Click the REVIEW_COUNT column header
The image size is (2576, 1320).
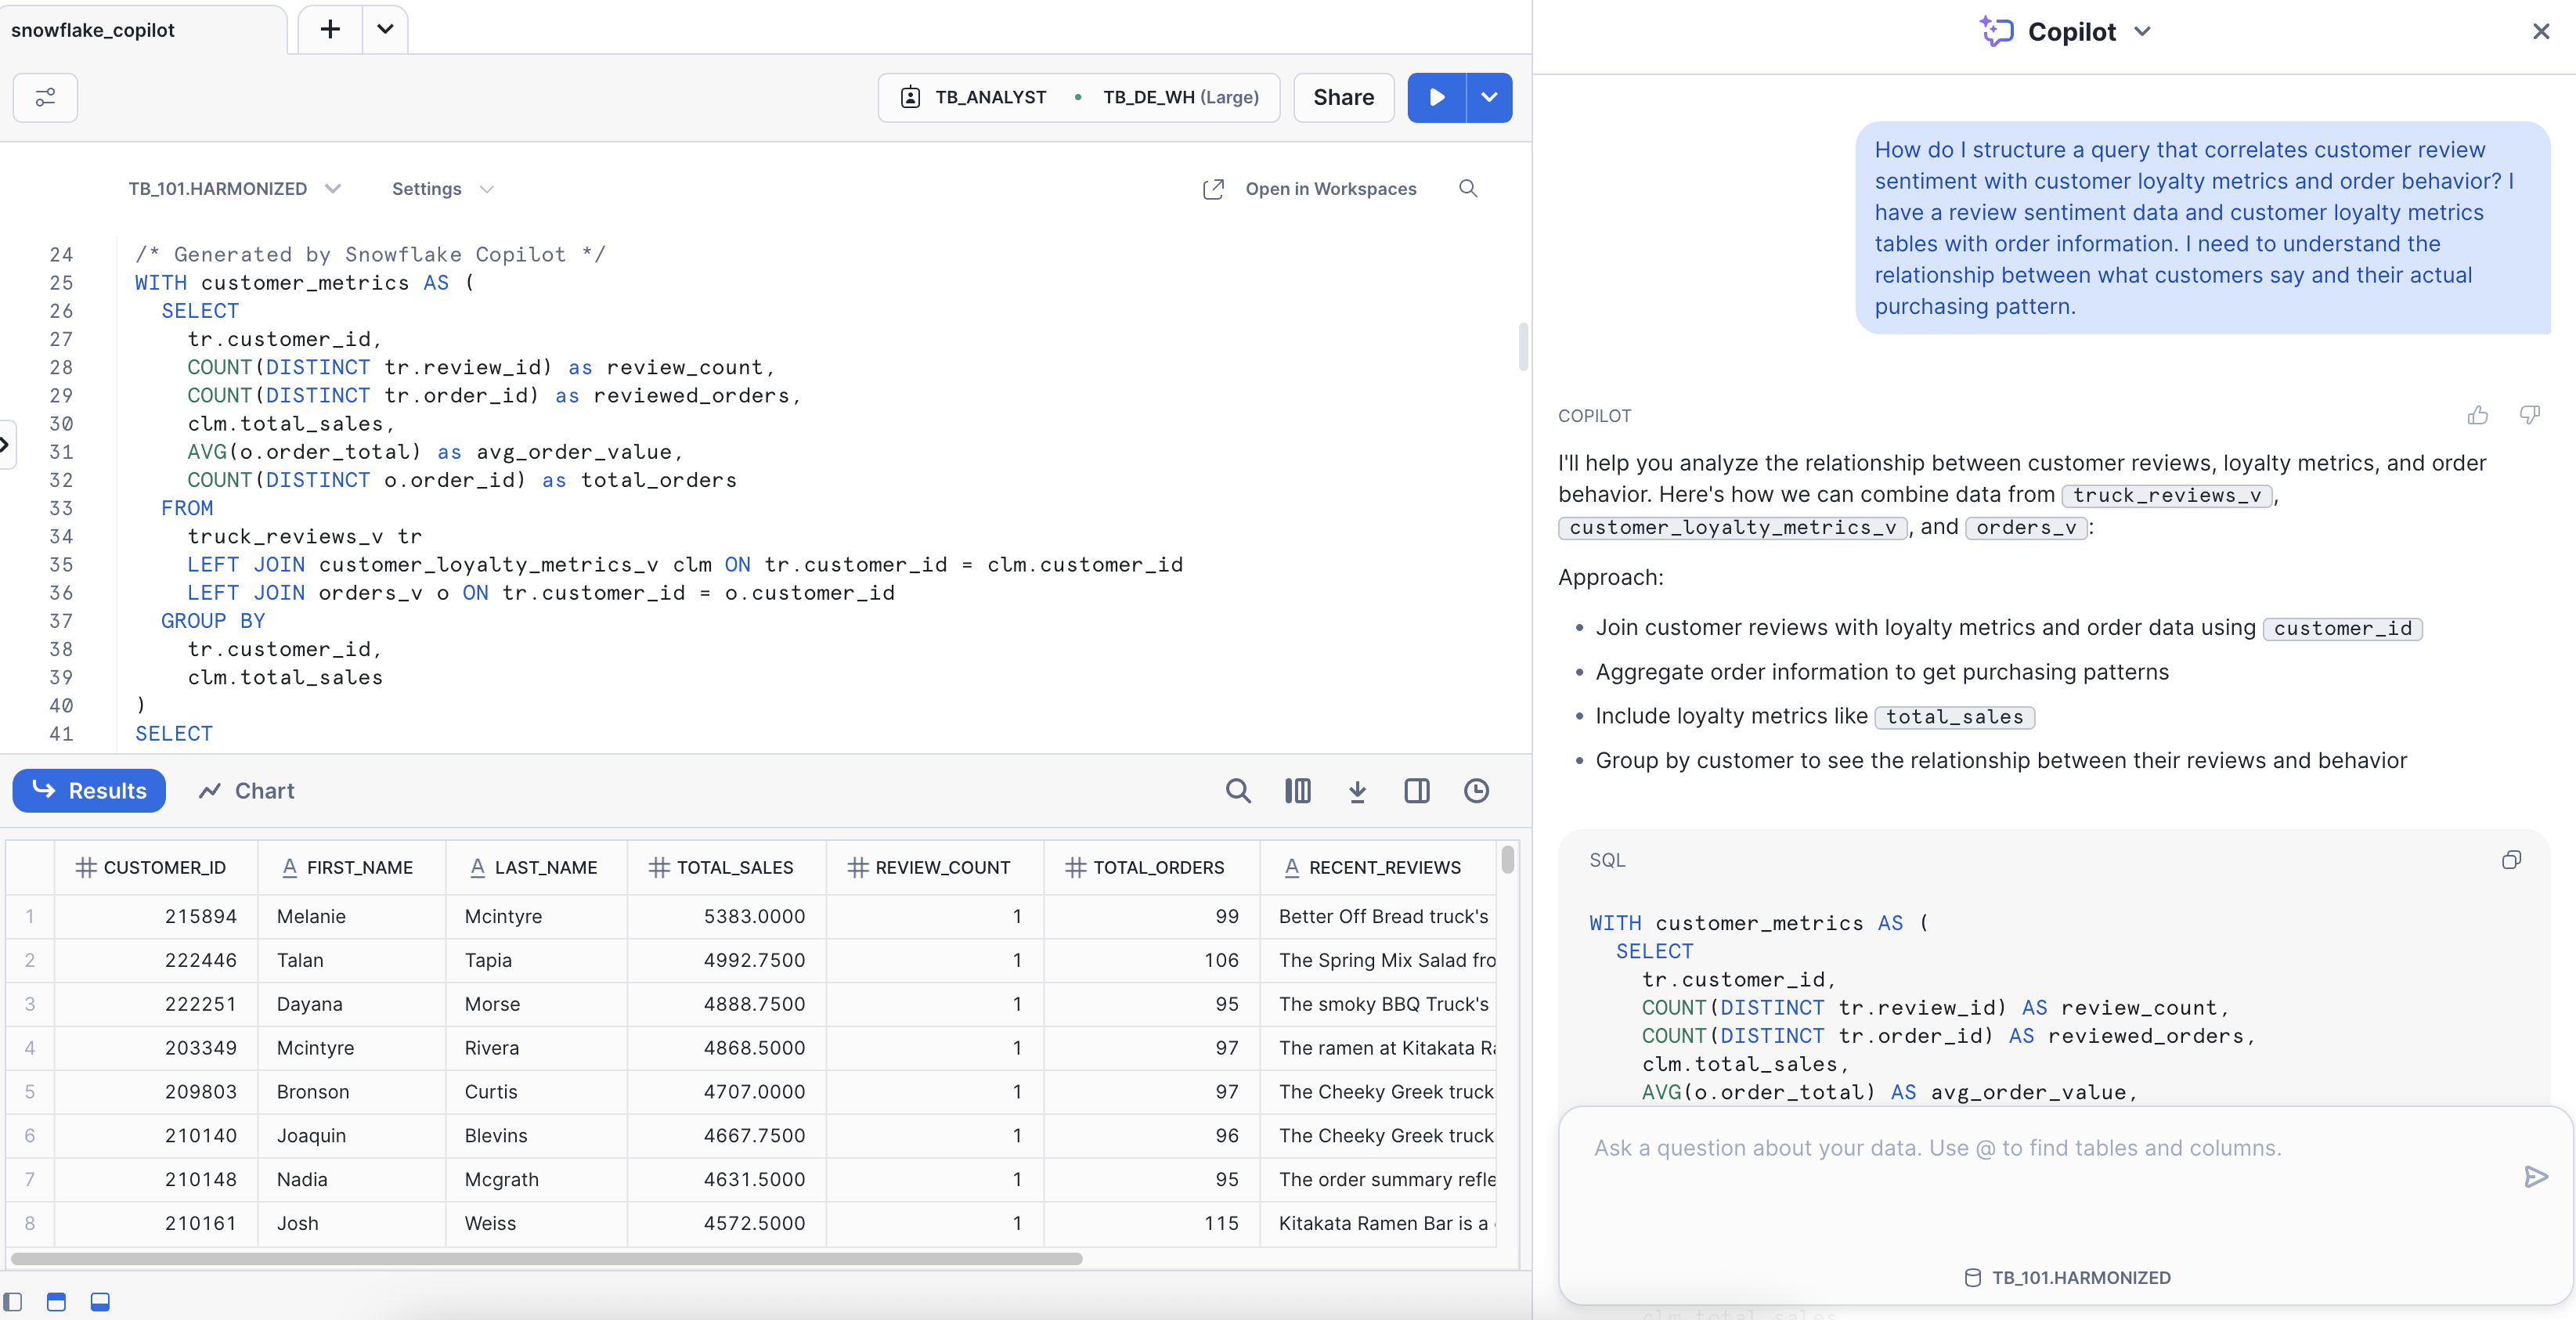[933, 867]
